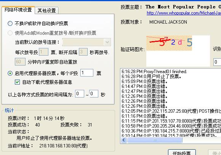Toggle 自动下载代理服务器信息 checkbox
221x155 pixels.
click(x=17, y=82)
